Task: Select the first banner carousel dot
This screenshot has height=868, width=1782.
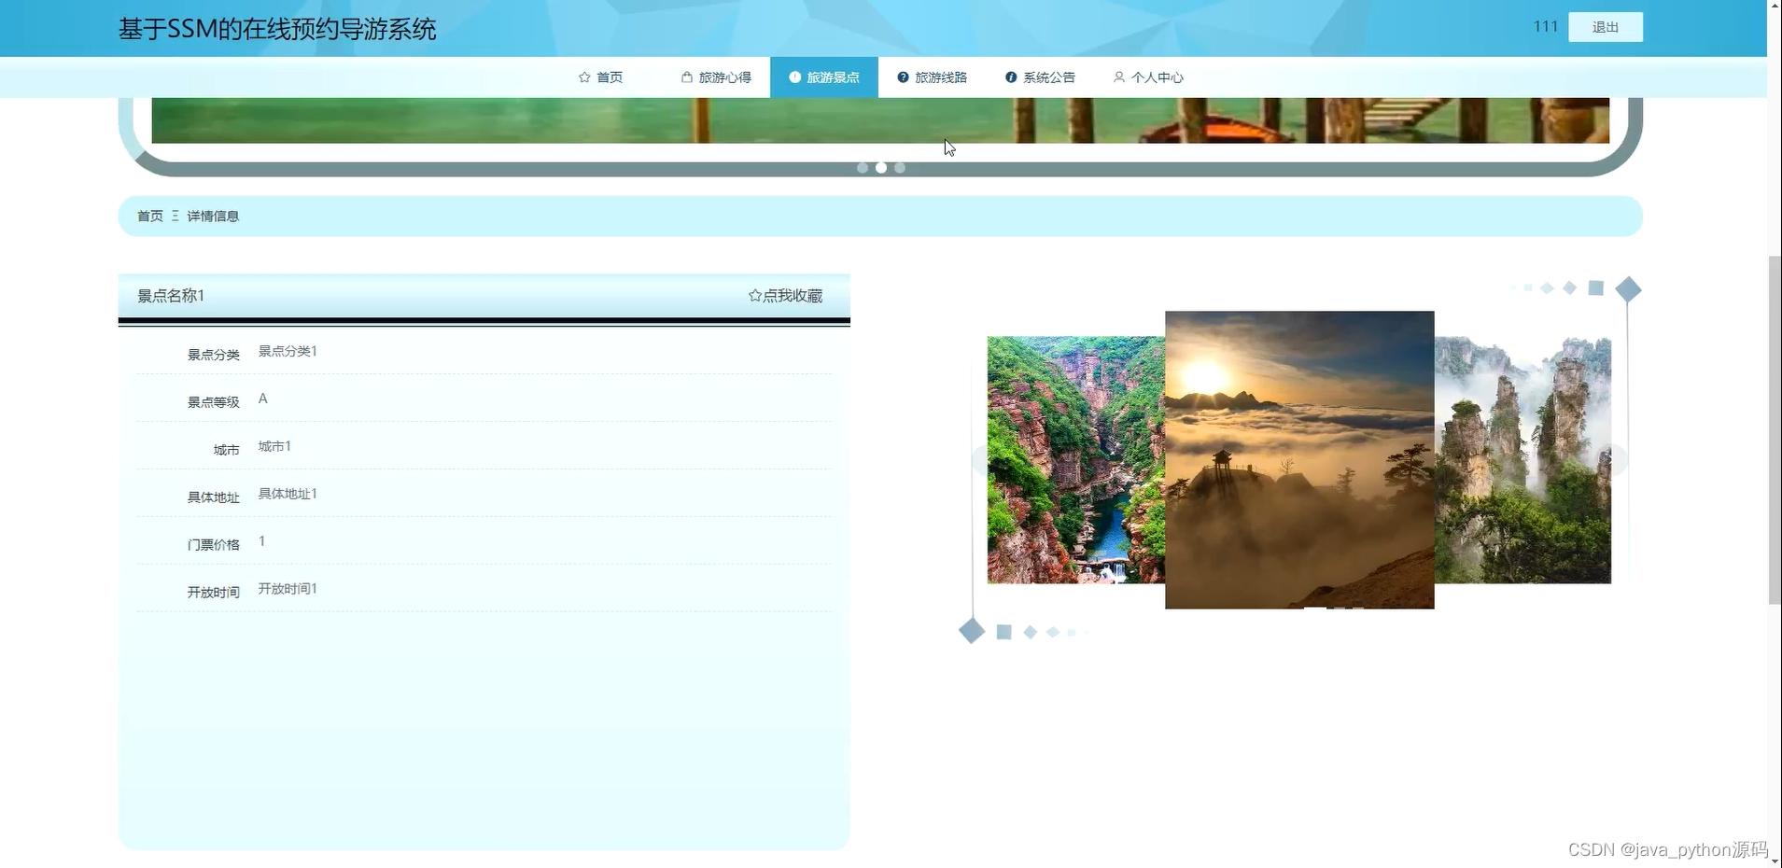Action: coord(863,168)
